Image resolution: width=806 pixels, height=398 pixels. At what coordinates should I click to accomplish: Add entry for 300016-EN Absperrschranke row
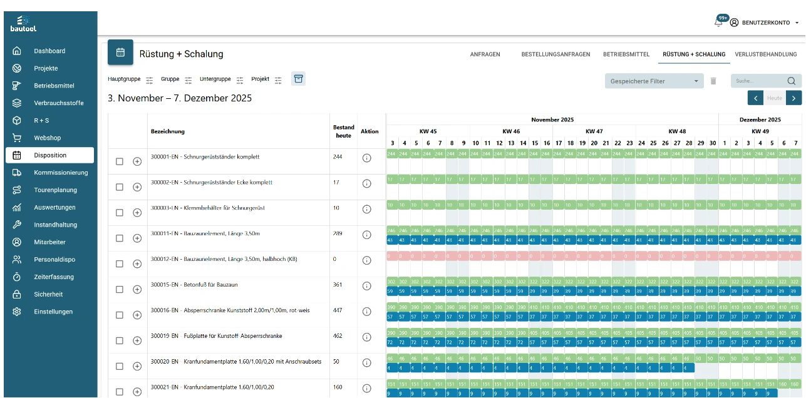coord(137,315)
